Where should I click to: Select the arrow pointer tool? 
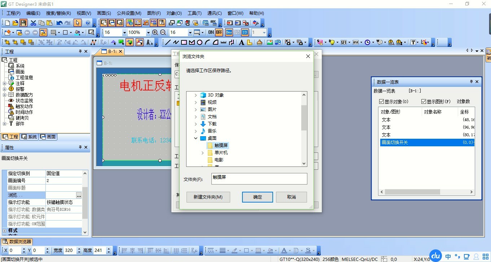click(x=78, y=23)
